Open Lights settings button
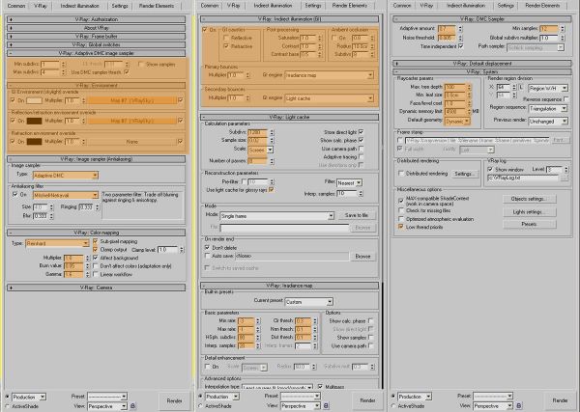 [530, 212]
